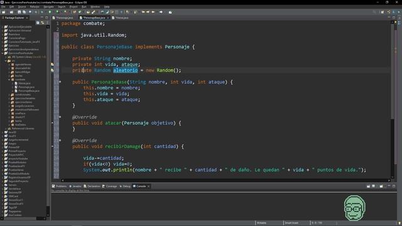Collapse all in the Package Explorer toolbar

(38, 23)
